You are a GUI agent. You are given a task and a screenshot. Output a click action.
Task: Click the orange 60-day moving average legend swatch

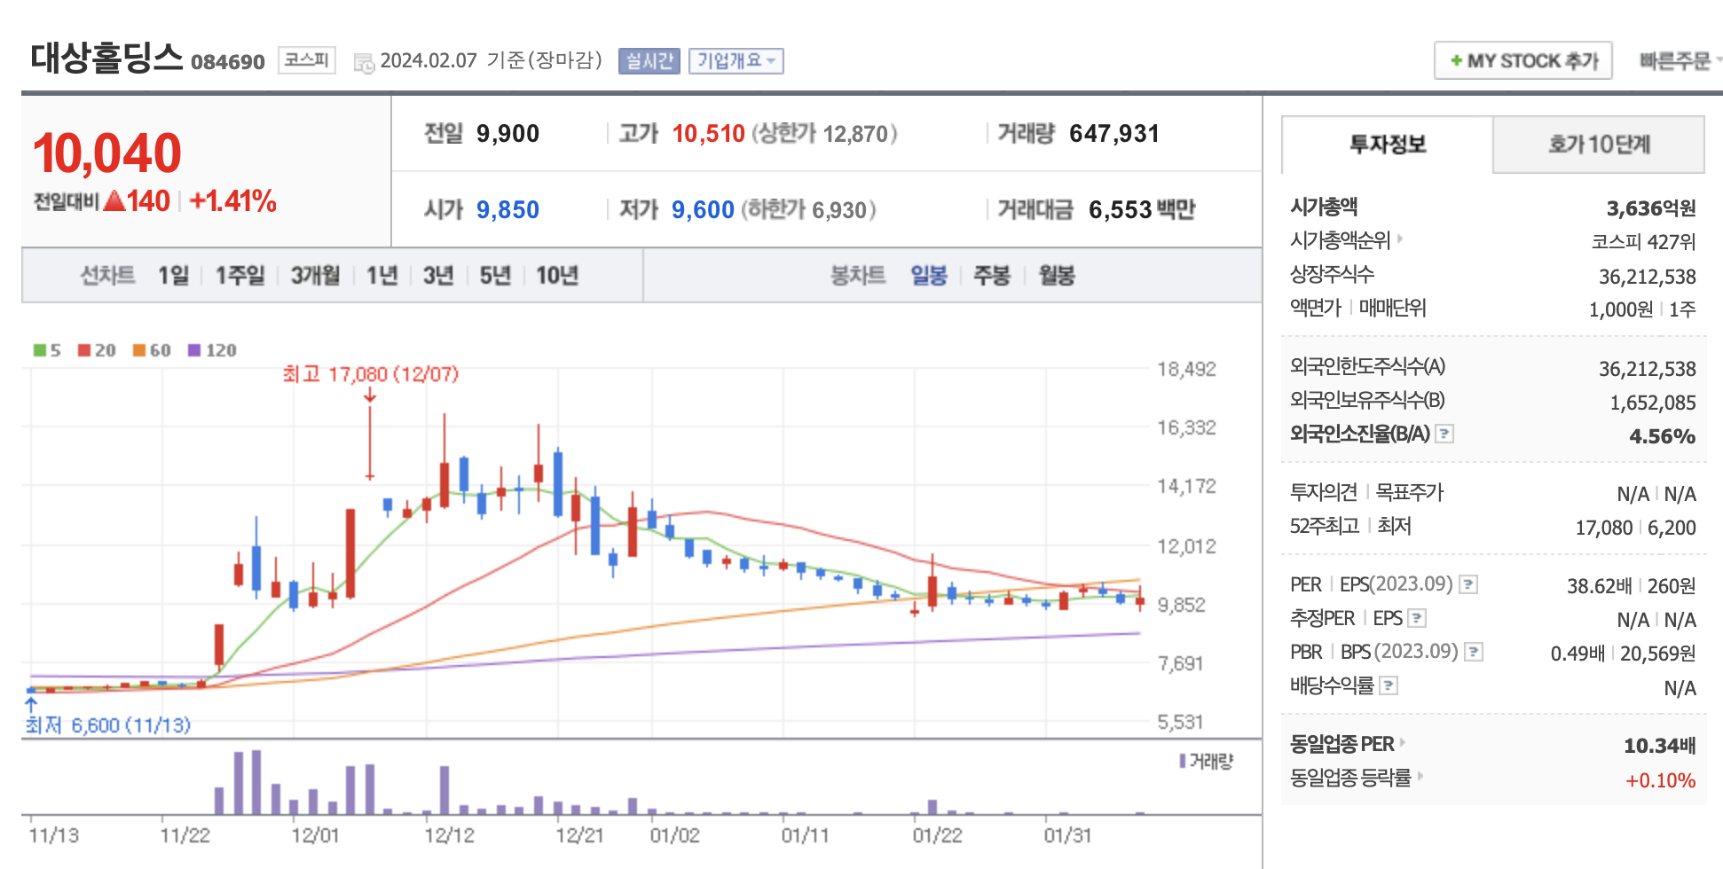(x=139, y=350)
